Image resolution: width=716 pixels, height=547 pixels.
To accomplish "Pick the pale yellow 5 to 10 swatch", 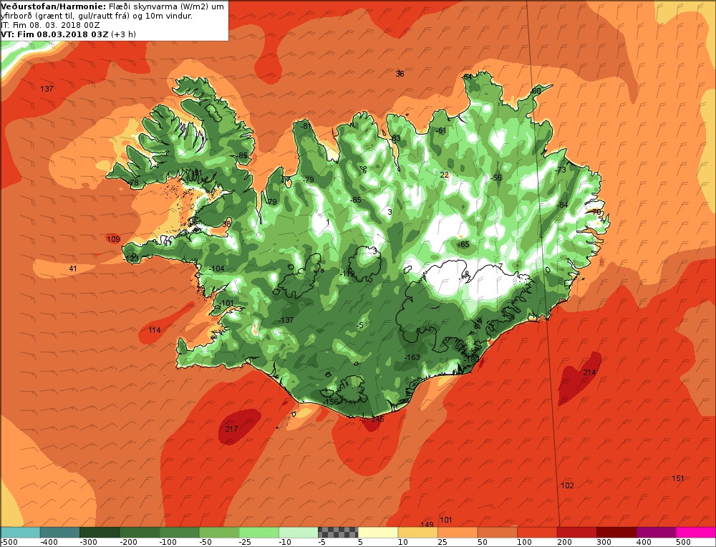I will tap(378, 533).
